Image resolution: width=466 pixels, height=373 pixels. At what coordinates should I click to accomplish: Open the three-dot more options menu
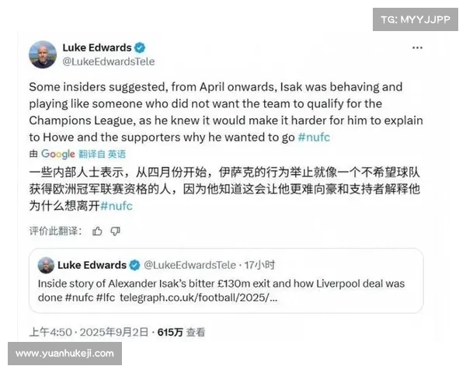pos(417,47)
